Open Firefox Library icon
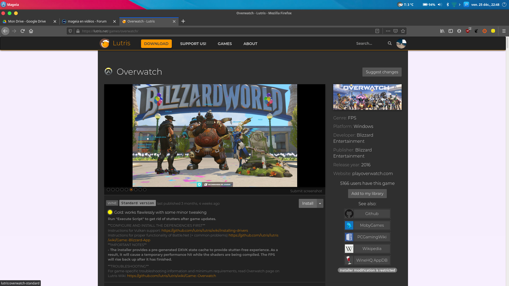The image size is (509, 286). coord(442,31)
